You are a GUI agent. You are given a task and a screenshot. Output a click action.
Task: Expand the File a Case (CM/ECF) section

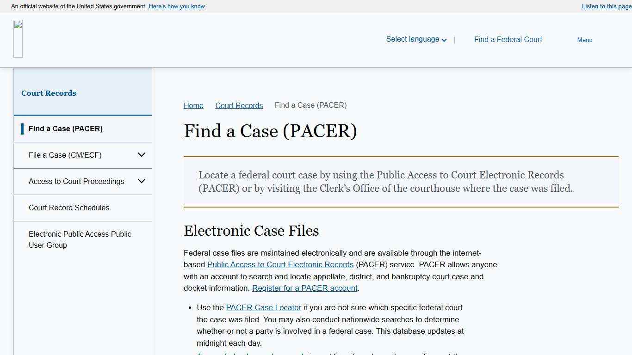[x=65, y=155]
